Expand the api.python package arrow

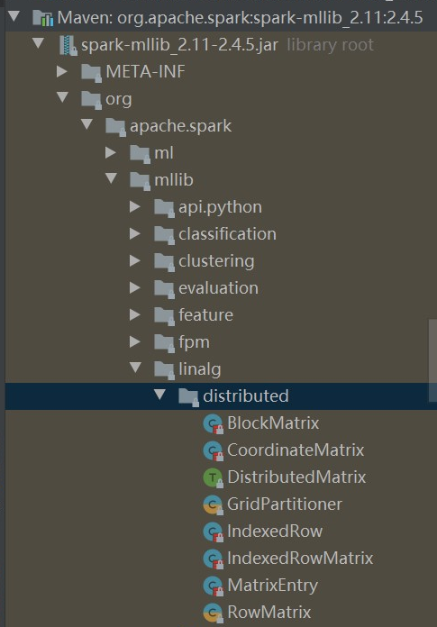click(x=135, y=206)
